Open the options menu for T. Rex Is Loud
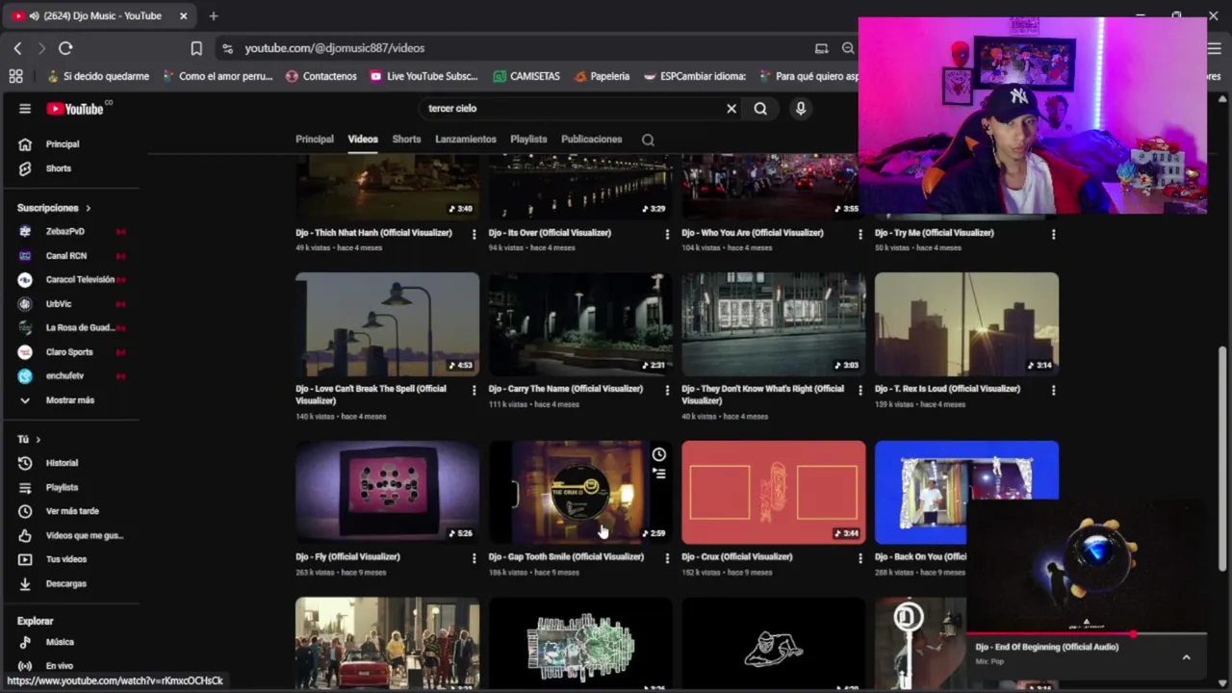Screen dimensions: 1232x693 click(1053, 390)
